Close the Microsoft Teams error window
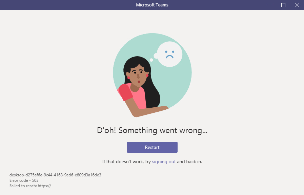 (x=297, y=5)
